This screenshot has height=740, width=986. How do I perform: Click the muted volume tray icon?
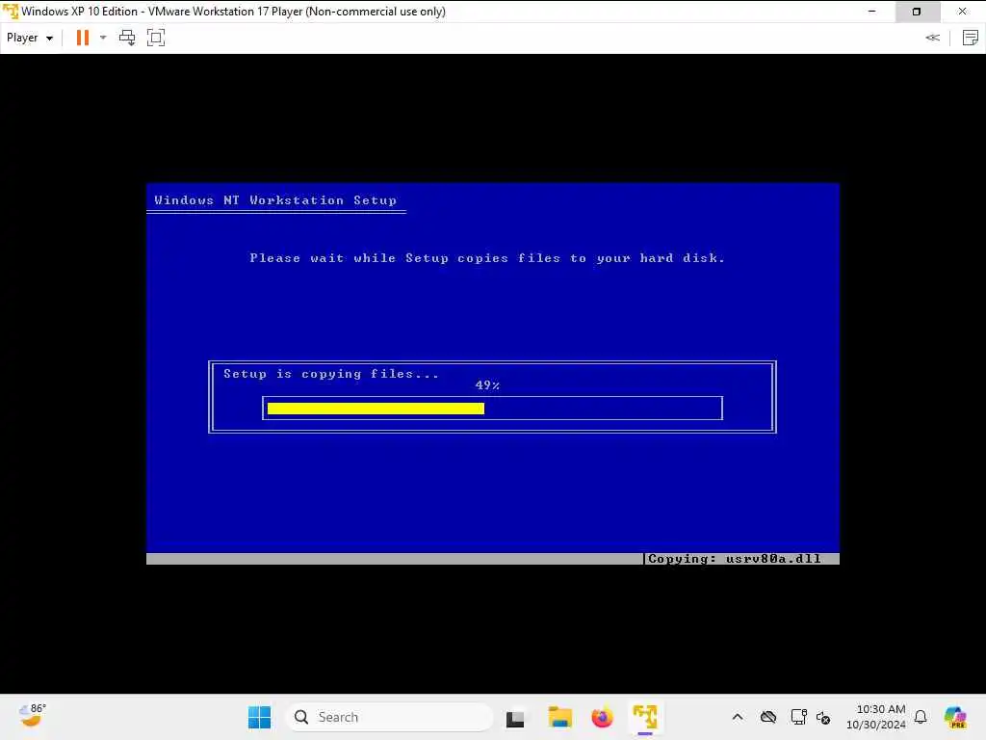tap(823, 717)
